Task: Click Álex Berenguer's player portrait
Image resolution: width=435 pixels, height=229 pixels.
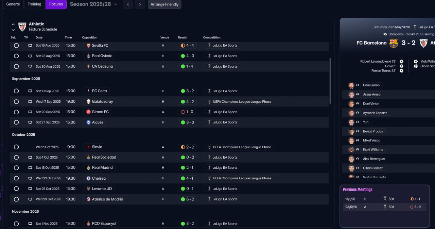Action: (x=351, y=159)
